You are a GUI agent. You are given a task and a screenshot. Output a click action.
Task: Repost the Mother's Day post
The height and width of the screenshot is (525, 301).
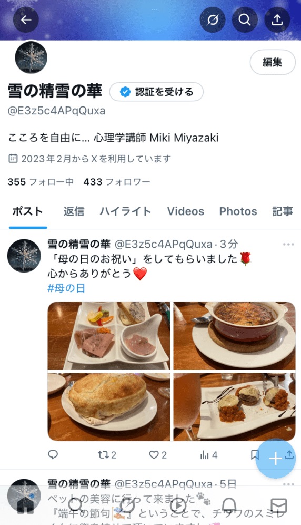[107, 455]
